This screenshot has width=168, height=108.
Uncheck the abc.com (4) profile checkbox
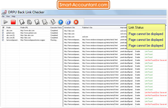pos(3,38)
